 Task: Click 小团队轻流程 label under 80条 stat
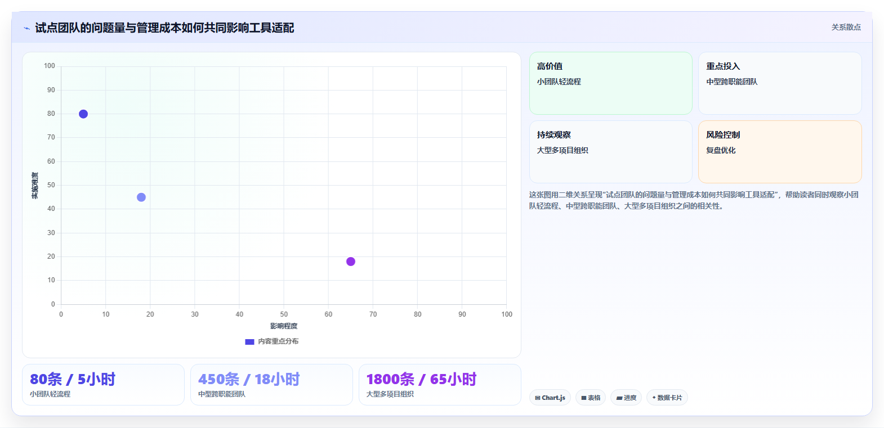pos(50,394)
